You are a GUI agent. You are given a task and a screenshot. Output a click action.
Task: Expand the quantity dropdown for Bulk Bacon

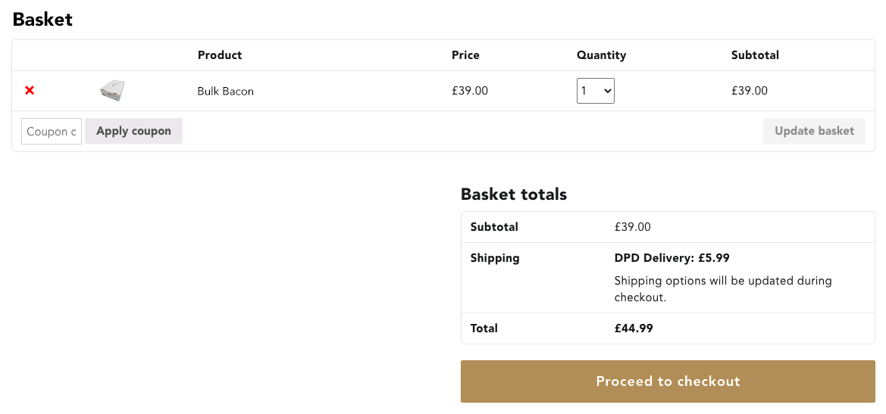595,91
